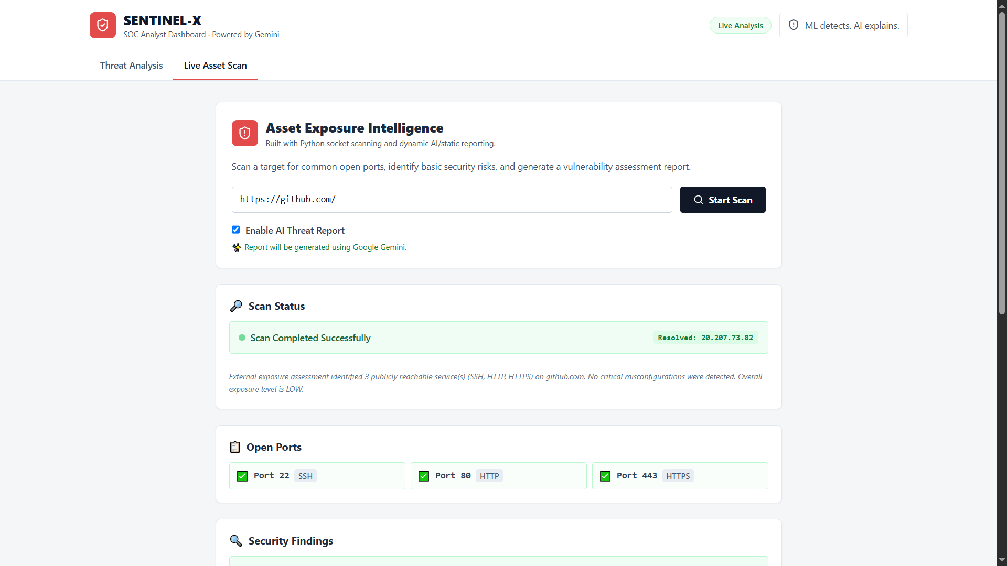Click the SSH label on Port 22
The image size is (1007, 566).
[305, 476]
